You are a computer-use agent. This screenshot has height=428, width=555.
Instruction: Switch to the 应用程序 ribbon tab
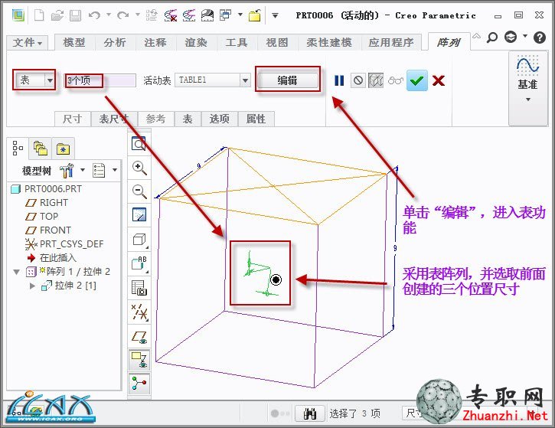pos(391,43)
